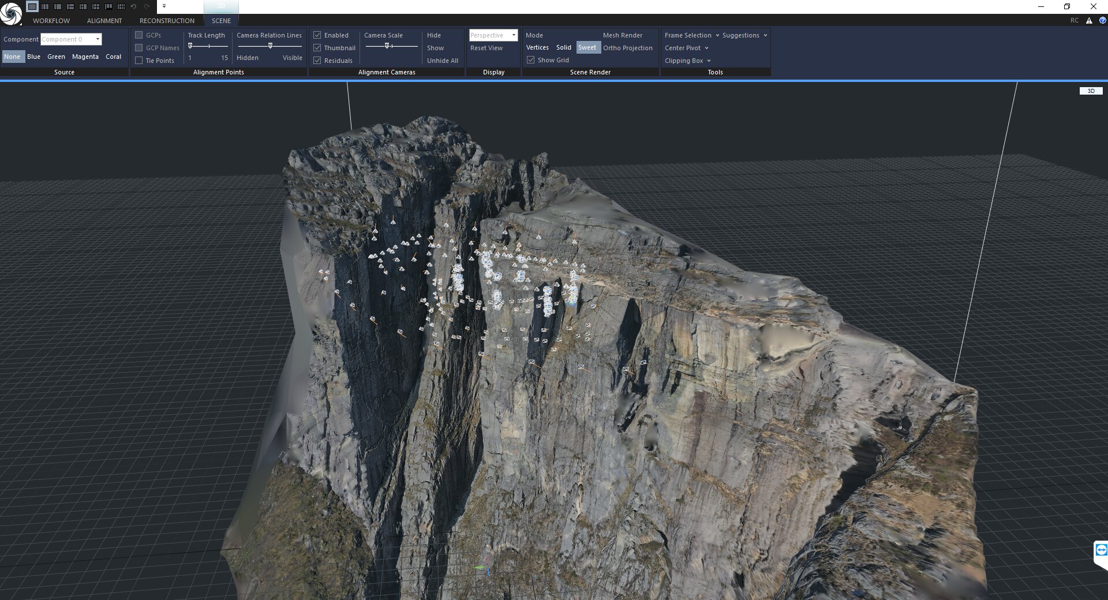Viewport: 1108px width, 600px height.
Task: Select the Magenta source color
Action: pyautogui.click(x=85, y=57)
